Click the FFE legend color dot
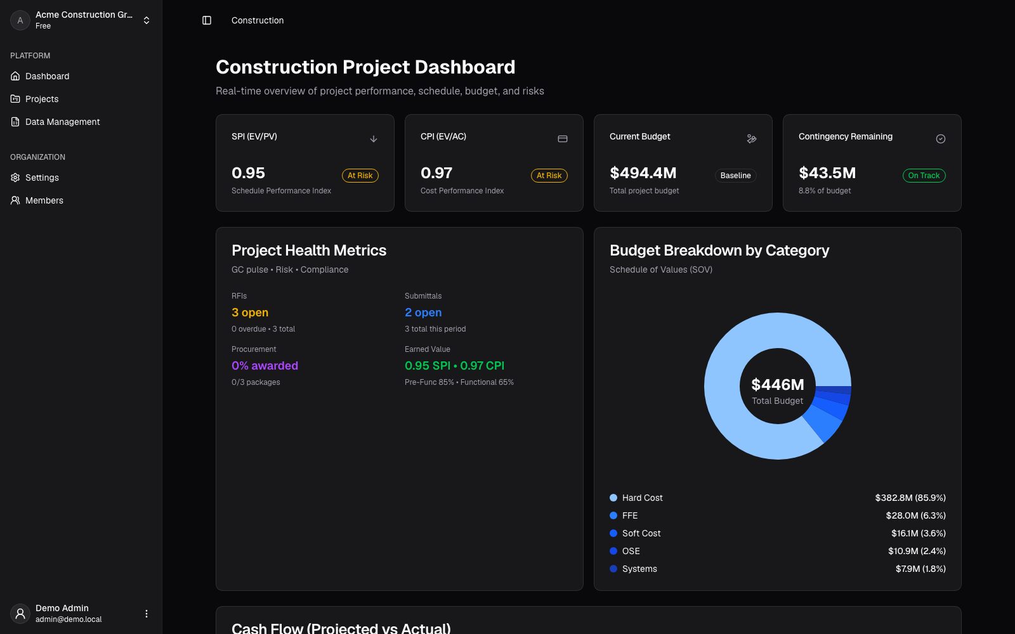Viewport: 1015px width, 634px height. [x=613, y=515]
